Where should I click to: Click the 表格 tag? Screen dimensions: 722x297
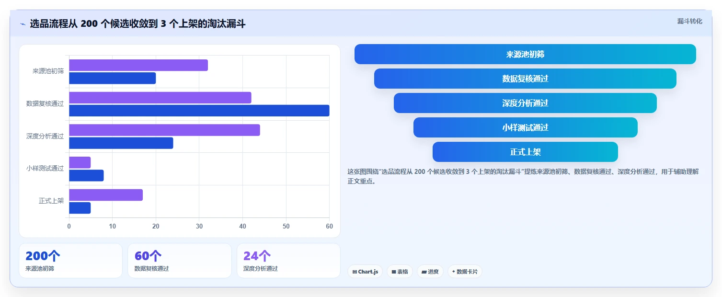pos(400,272)
